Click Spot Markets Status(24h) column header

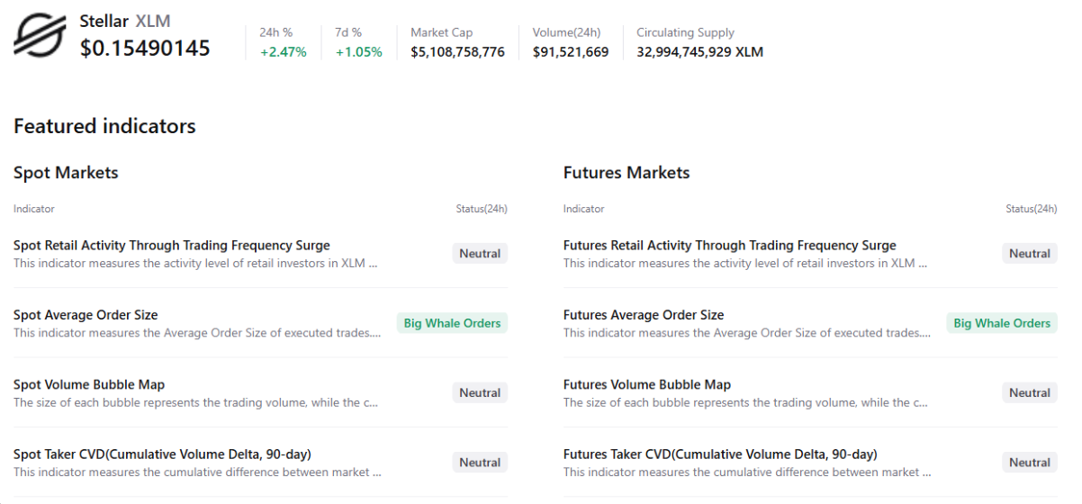tap(482, 209)
